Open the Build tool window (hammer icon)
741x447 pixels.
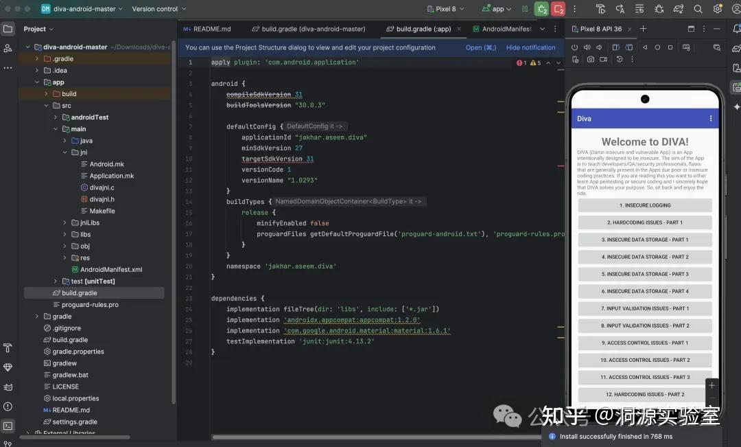(x=8, y=348)
